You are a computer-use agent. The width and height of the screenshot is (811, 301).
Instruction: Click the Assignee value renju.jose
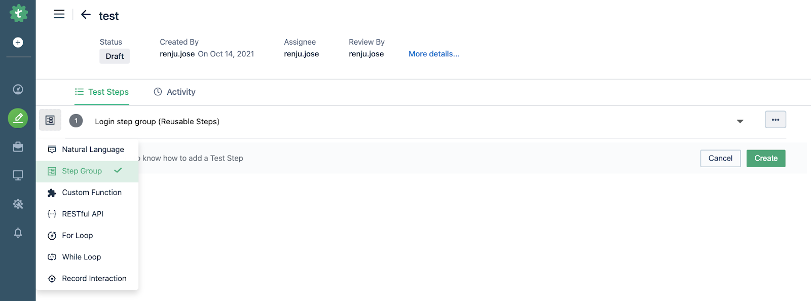click(301, 54)
